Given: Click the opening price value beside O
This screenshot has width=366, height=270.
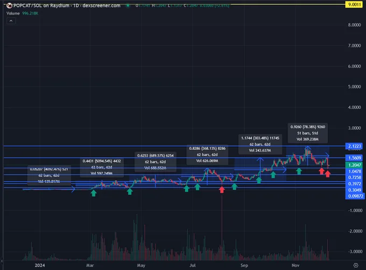Looking at the screenshot, I should (144, 5).
